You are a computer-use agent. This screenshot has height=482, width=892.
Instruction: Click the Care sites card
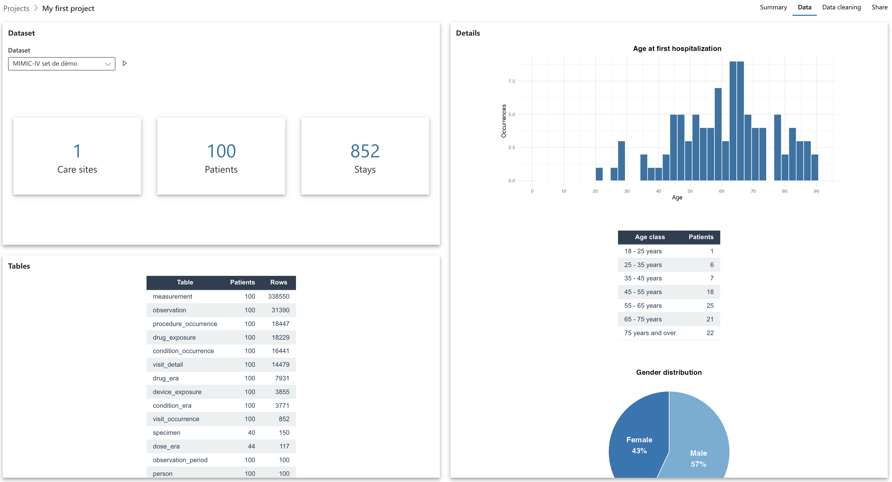[x=77, y=156]
